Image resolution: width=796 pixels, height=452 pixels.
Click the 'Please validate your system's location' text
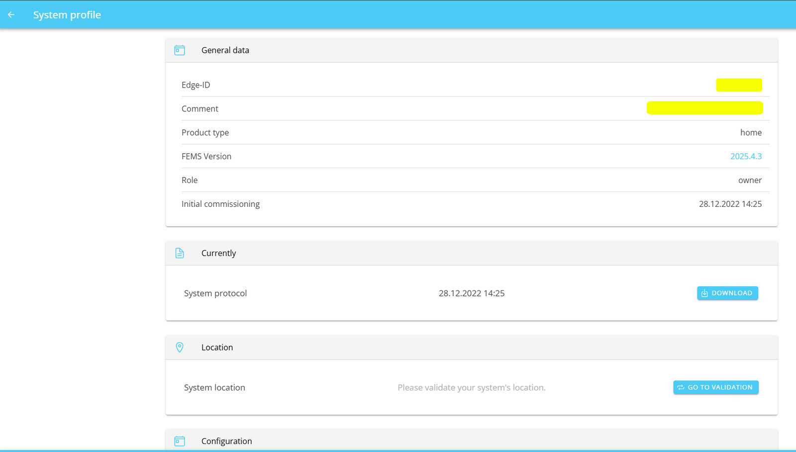pos(471,387)
